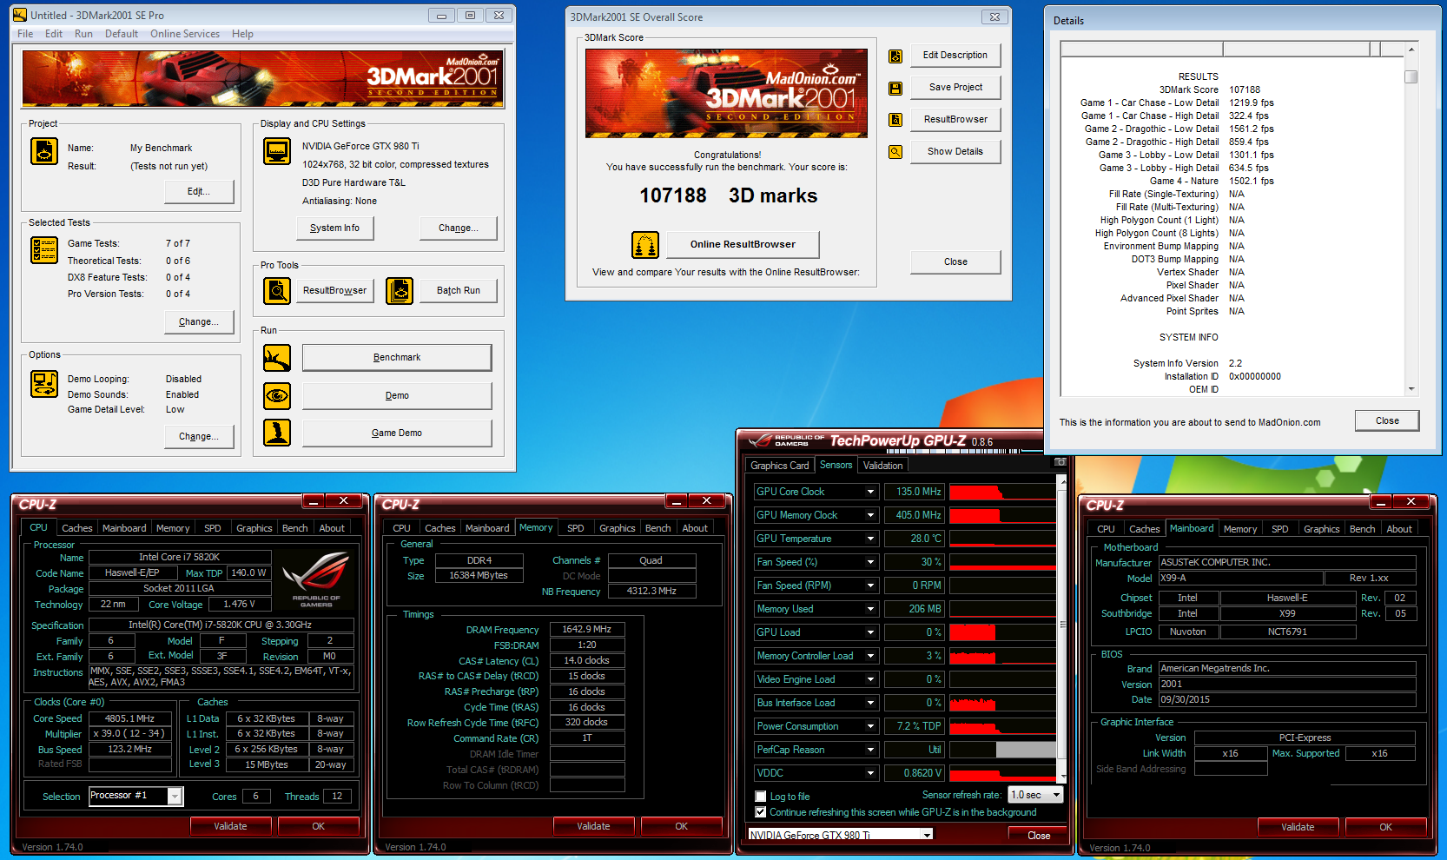Image resolution: width=1447 pixels, height=860 pixels.
Task: Click the ResultBrowser magnifier icon in Pro Tools
Action: (277, 290)
